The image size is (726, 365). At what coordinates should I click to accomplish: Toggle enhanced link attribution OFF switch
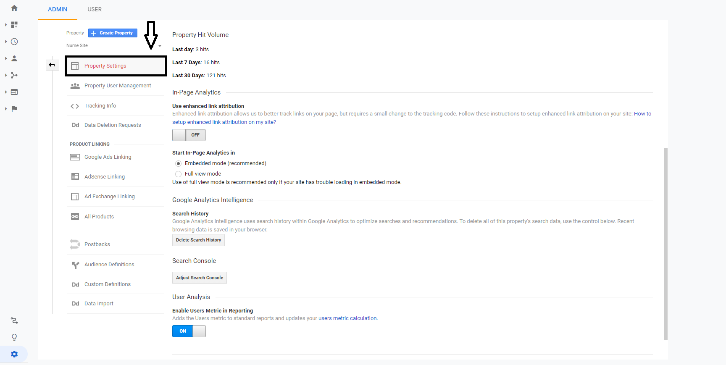(x=189, y=135)
